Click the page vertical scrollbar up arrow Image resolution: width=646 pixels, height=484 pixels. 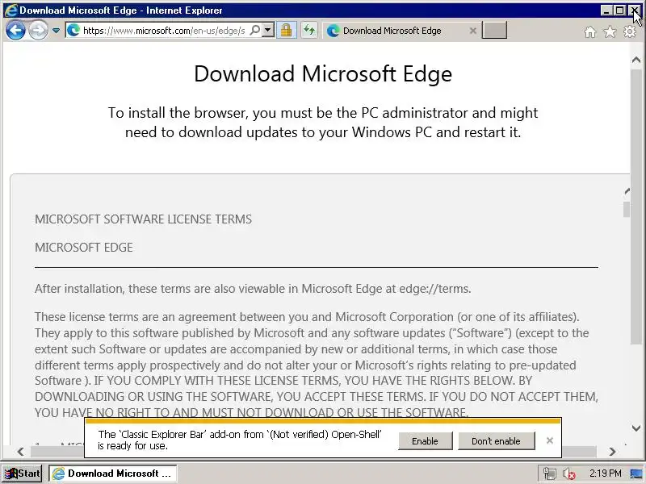(x=636, y=60)
